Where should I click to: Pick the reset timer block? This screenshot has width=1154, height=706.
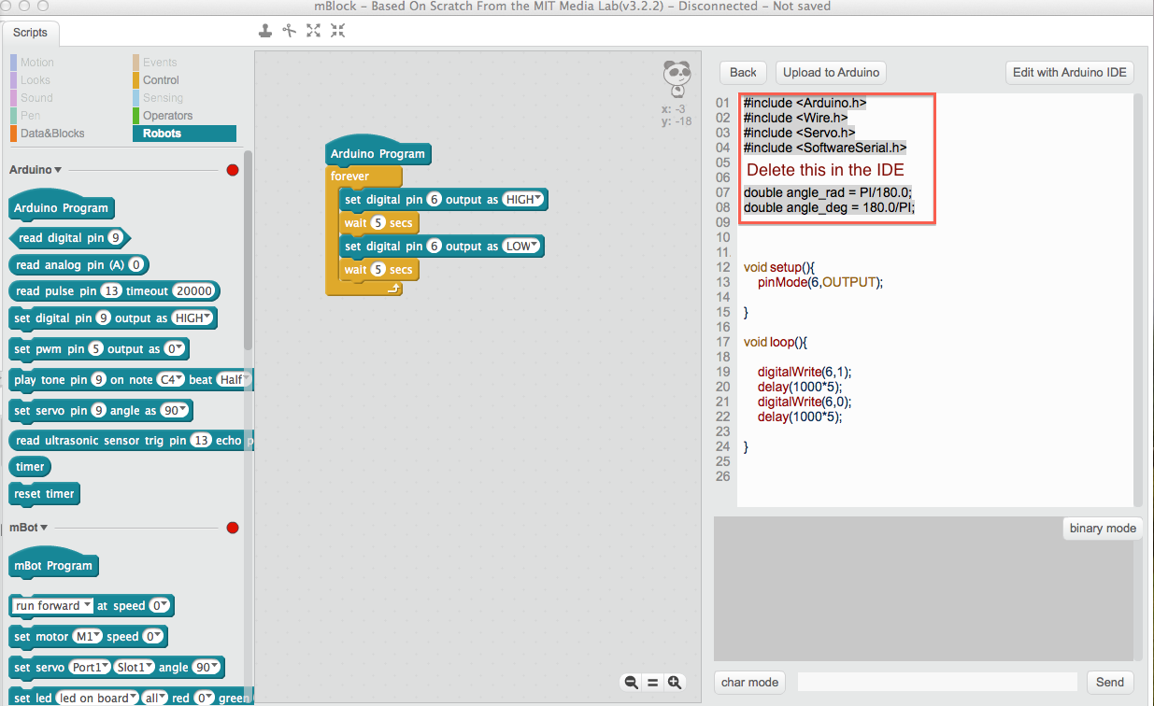click(x=46, y=493)
